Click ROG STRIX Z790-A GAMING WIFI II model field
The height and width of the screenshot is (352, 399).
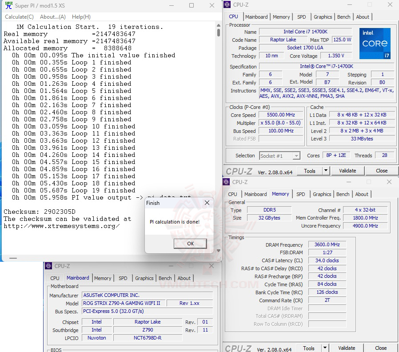[124, 303]
